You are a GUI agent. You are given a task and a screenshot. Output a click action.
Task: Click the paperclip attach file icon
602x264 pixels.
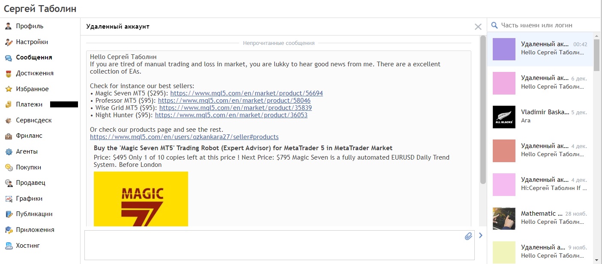point(468,236)
